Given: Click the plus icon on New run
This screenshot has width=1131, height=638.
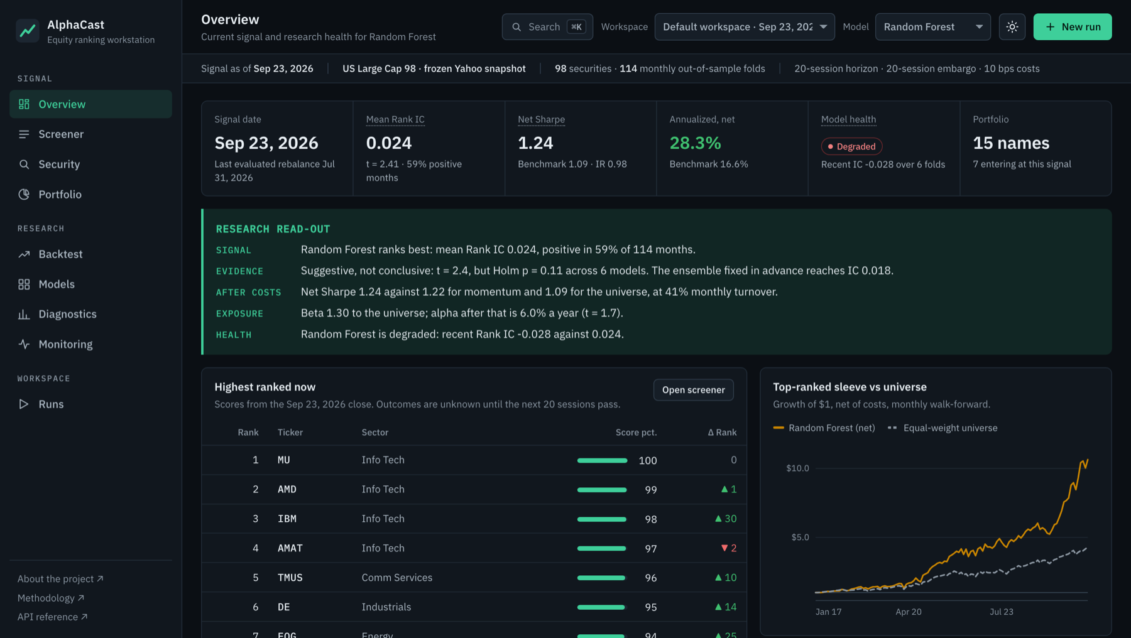Looking at the screenshot, I should point(1050,27).
